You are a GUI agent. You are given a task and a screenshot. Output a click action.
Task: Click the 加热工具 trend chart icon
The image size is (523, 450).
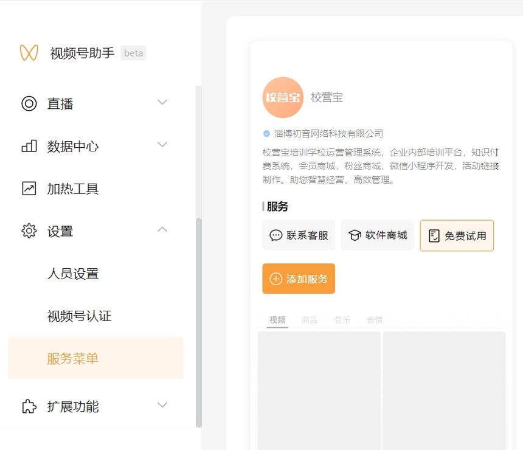click(x=29, y=189)
